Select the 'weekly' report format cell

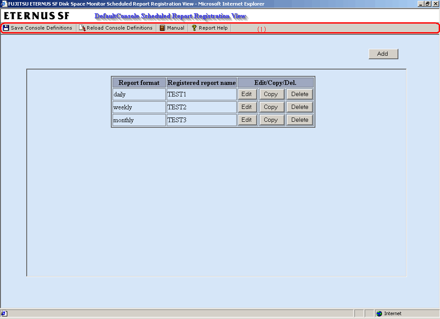(x=139, y=107)
